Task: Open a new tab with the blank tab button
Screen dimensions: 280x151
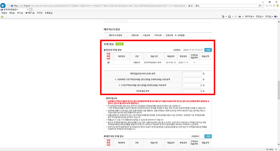Action: tap(31, 9)
